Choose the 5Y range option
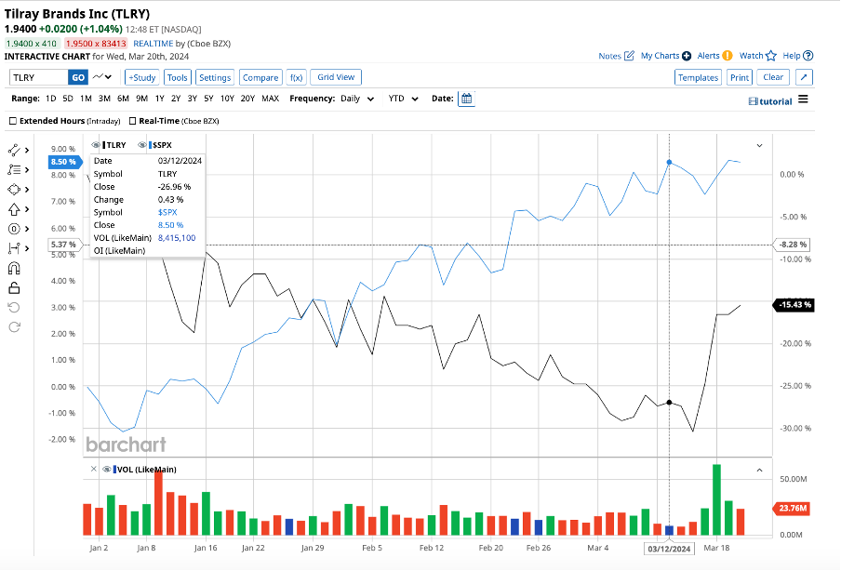Screen dimensions: 841x571 click(x=207, y=99)
